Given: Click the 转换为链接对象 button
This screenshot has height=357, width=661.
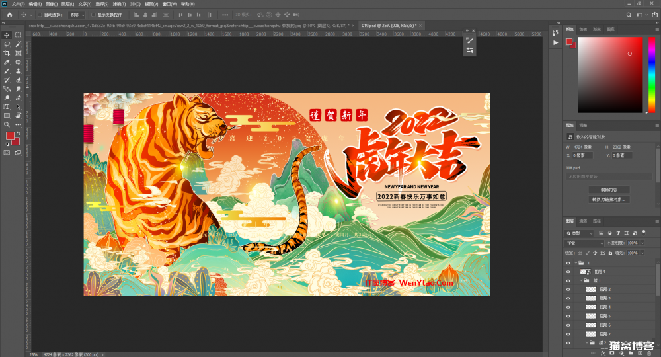Looking at the screenshot, I should [609, 200].
